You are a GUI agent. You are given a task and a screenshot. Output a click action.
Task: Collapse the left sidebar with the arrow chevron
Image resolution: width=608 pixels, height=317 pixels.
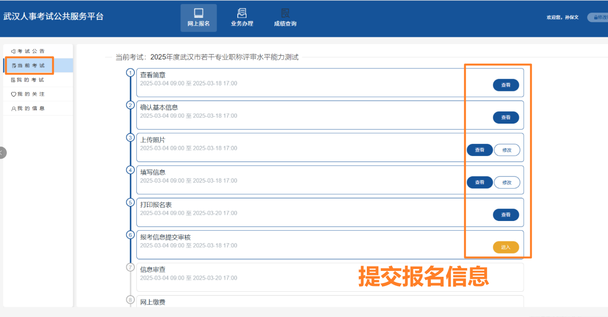(2, 153)
